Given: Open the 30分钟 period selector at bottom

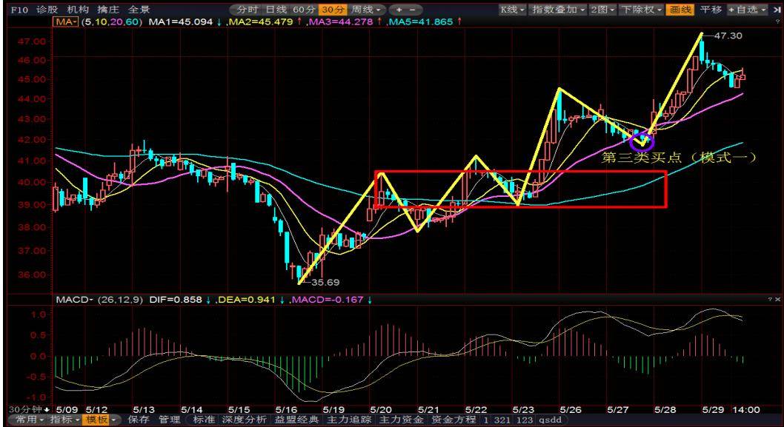Looking at the screenshot, I should 30,409.
